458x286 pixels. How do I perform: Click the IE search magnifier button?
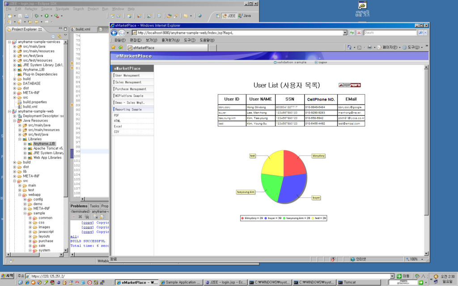(x=420, y=33)
